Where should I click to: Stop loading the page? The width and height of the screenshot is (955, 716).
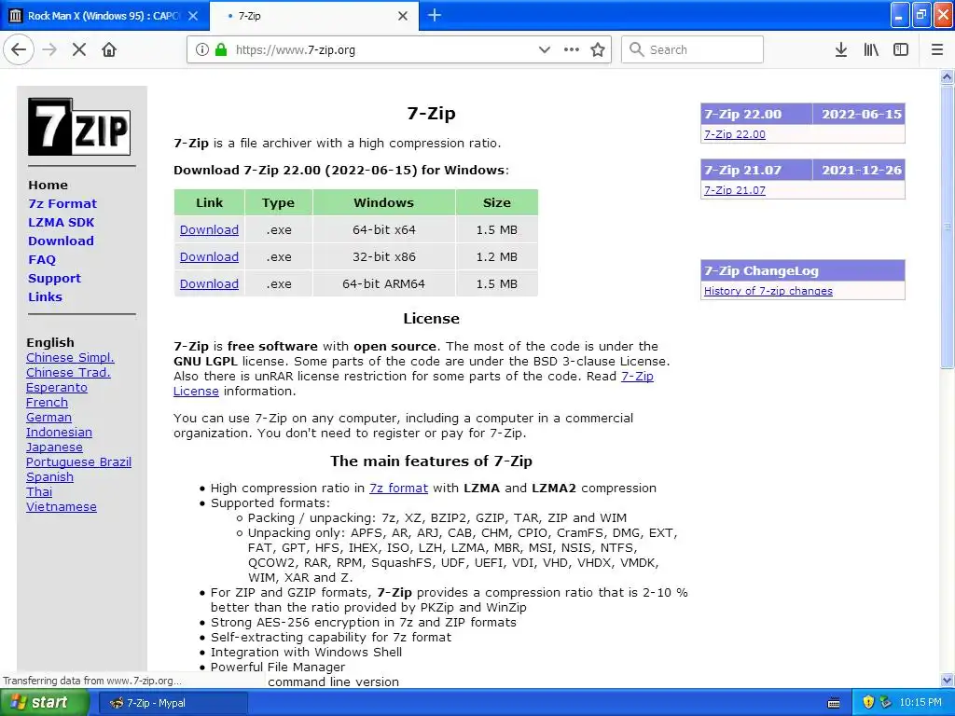[x=79, y=49]
